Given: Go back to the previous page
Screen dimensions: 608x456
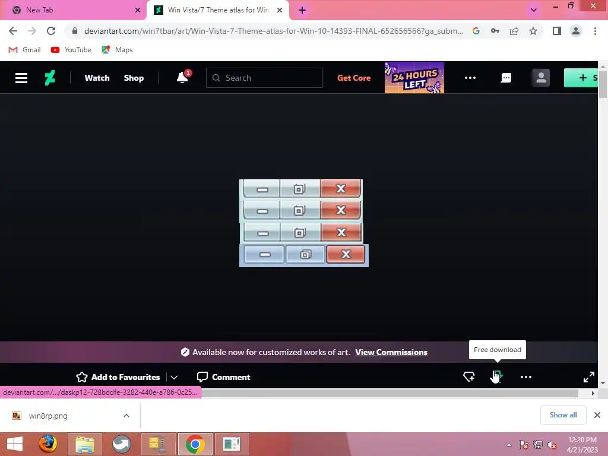Looking at the screenshot, I should click(13, 31).
